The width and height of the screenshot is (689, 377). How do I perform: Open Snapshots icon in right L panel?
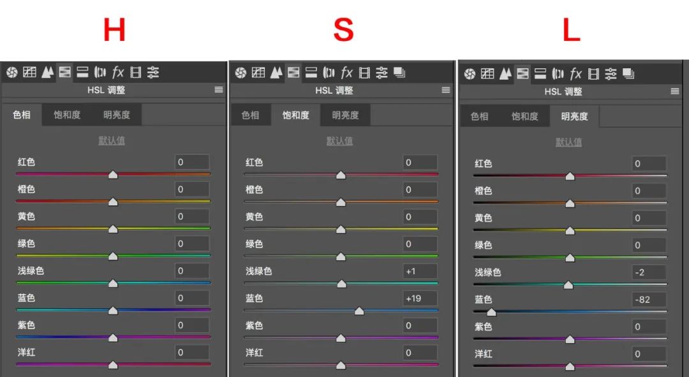click(629, 74)
